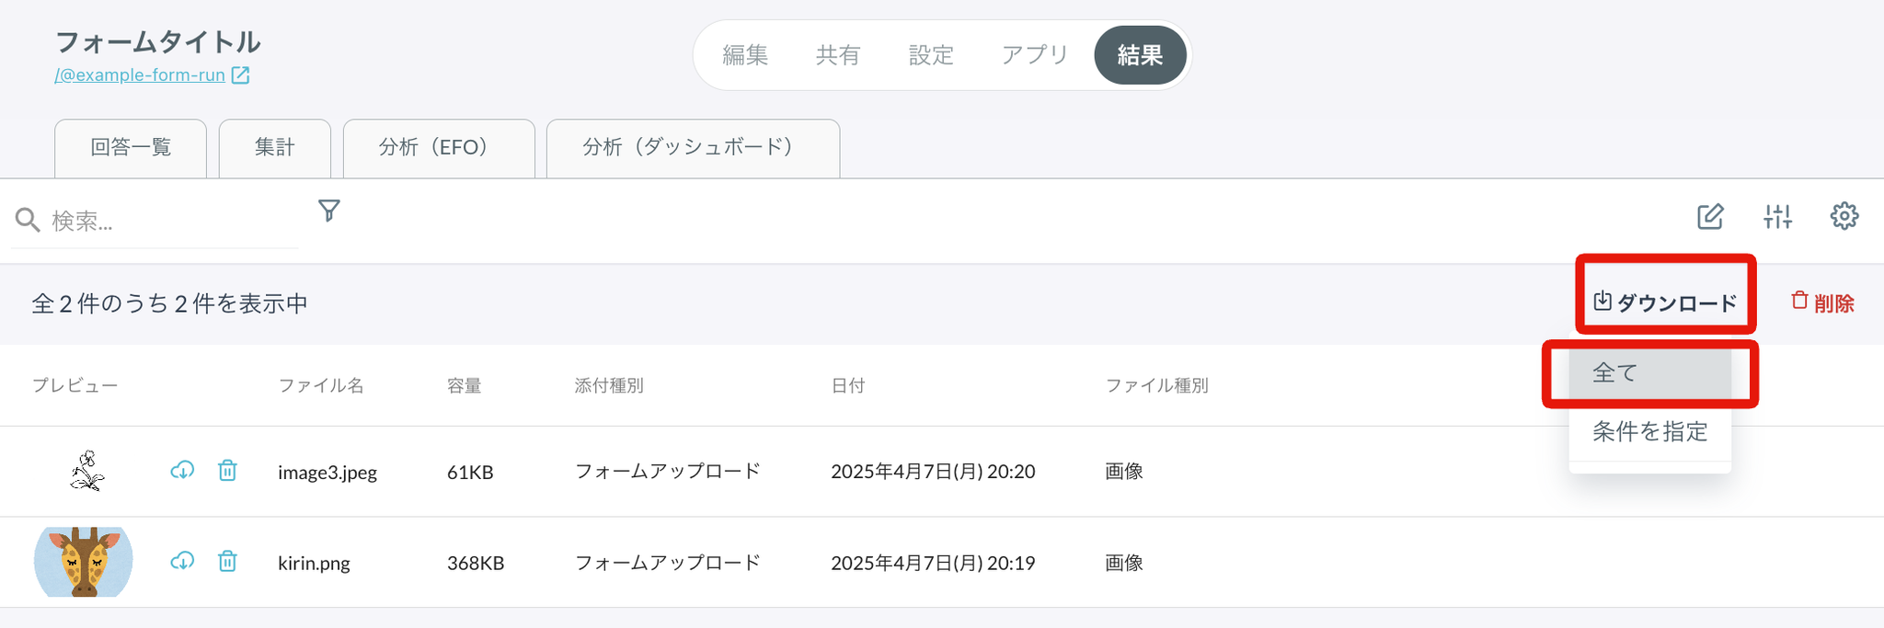1884x628 pixels.
Task: Click the filter funnel icon
Action: point(328,211)
